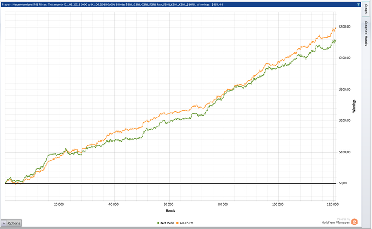This screenshot has height=229, width=372.
Task: Click the Player: Necronomicro header text
Action: [20, 4]
